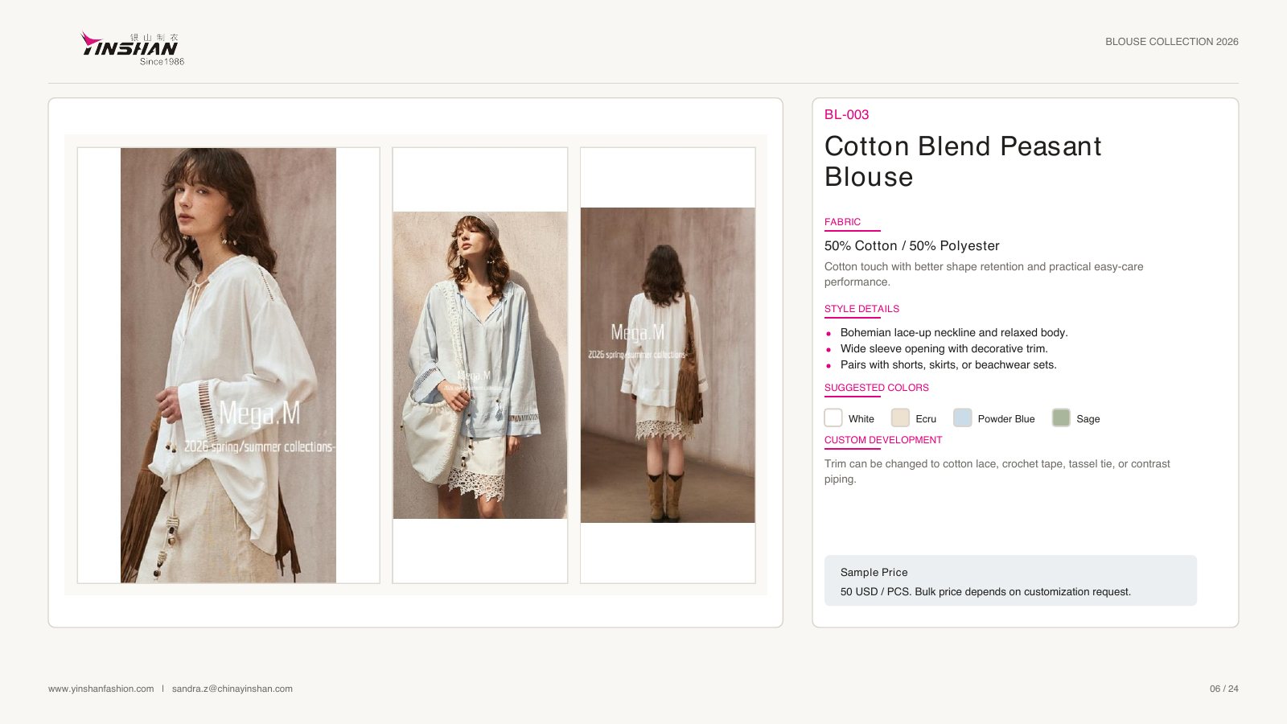Click the STYLE DETAILS heading
Viewport: 1287px width, 724px height.
coord(861,309)
